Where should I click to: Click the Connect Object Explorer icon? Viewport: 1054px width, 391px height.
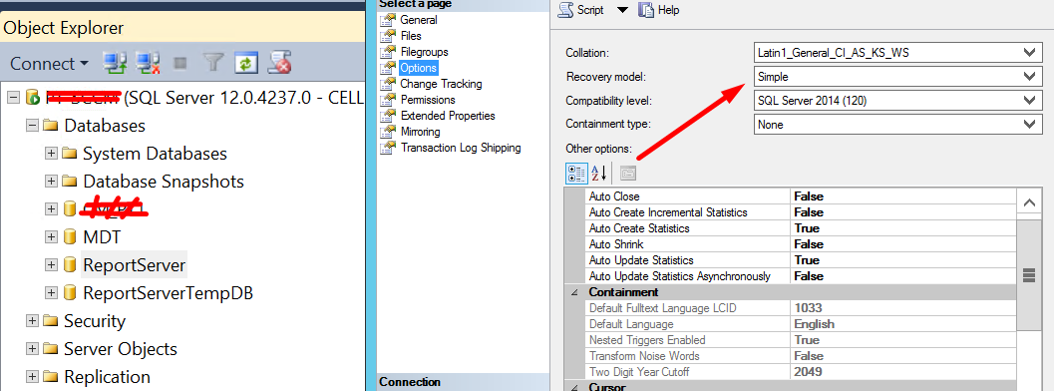coord(115,63)
